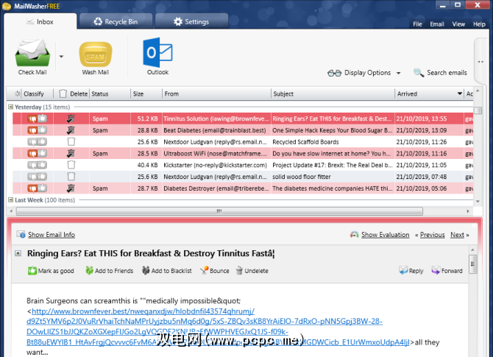Collapse the Yesterday email group

11,107
